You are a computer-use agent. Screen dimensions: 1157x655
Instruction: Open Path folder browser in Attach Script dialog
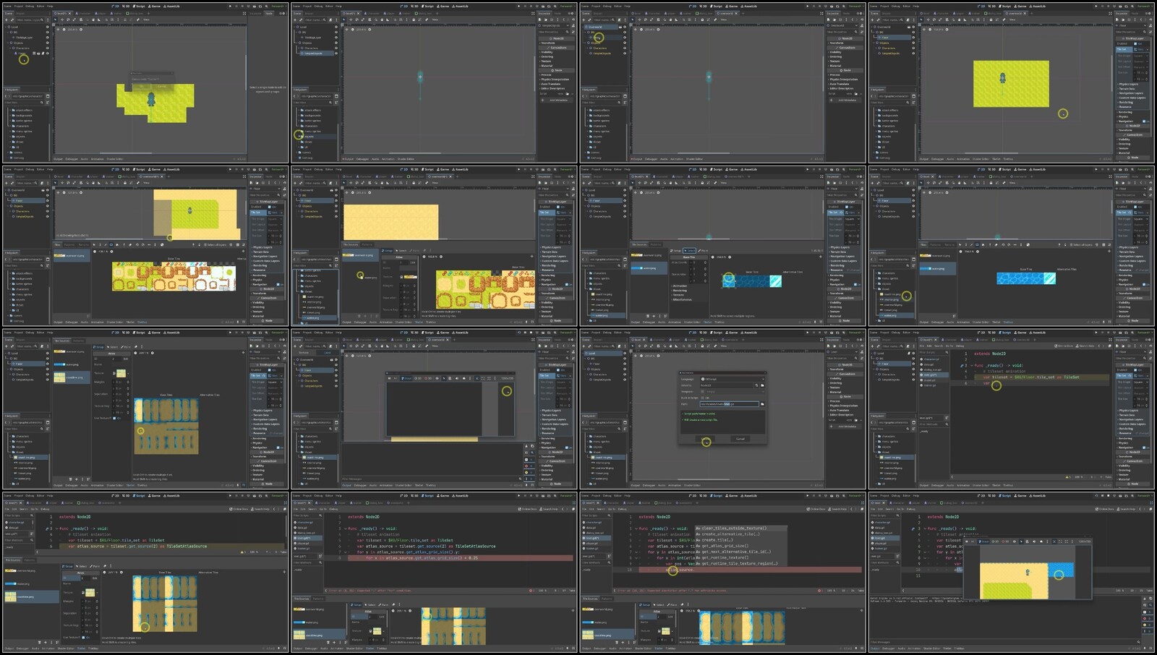762,404
